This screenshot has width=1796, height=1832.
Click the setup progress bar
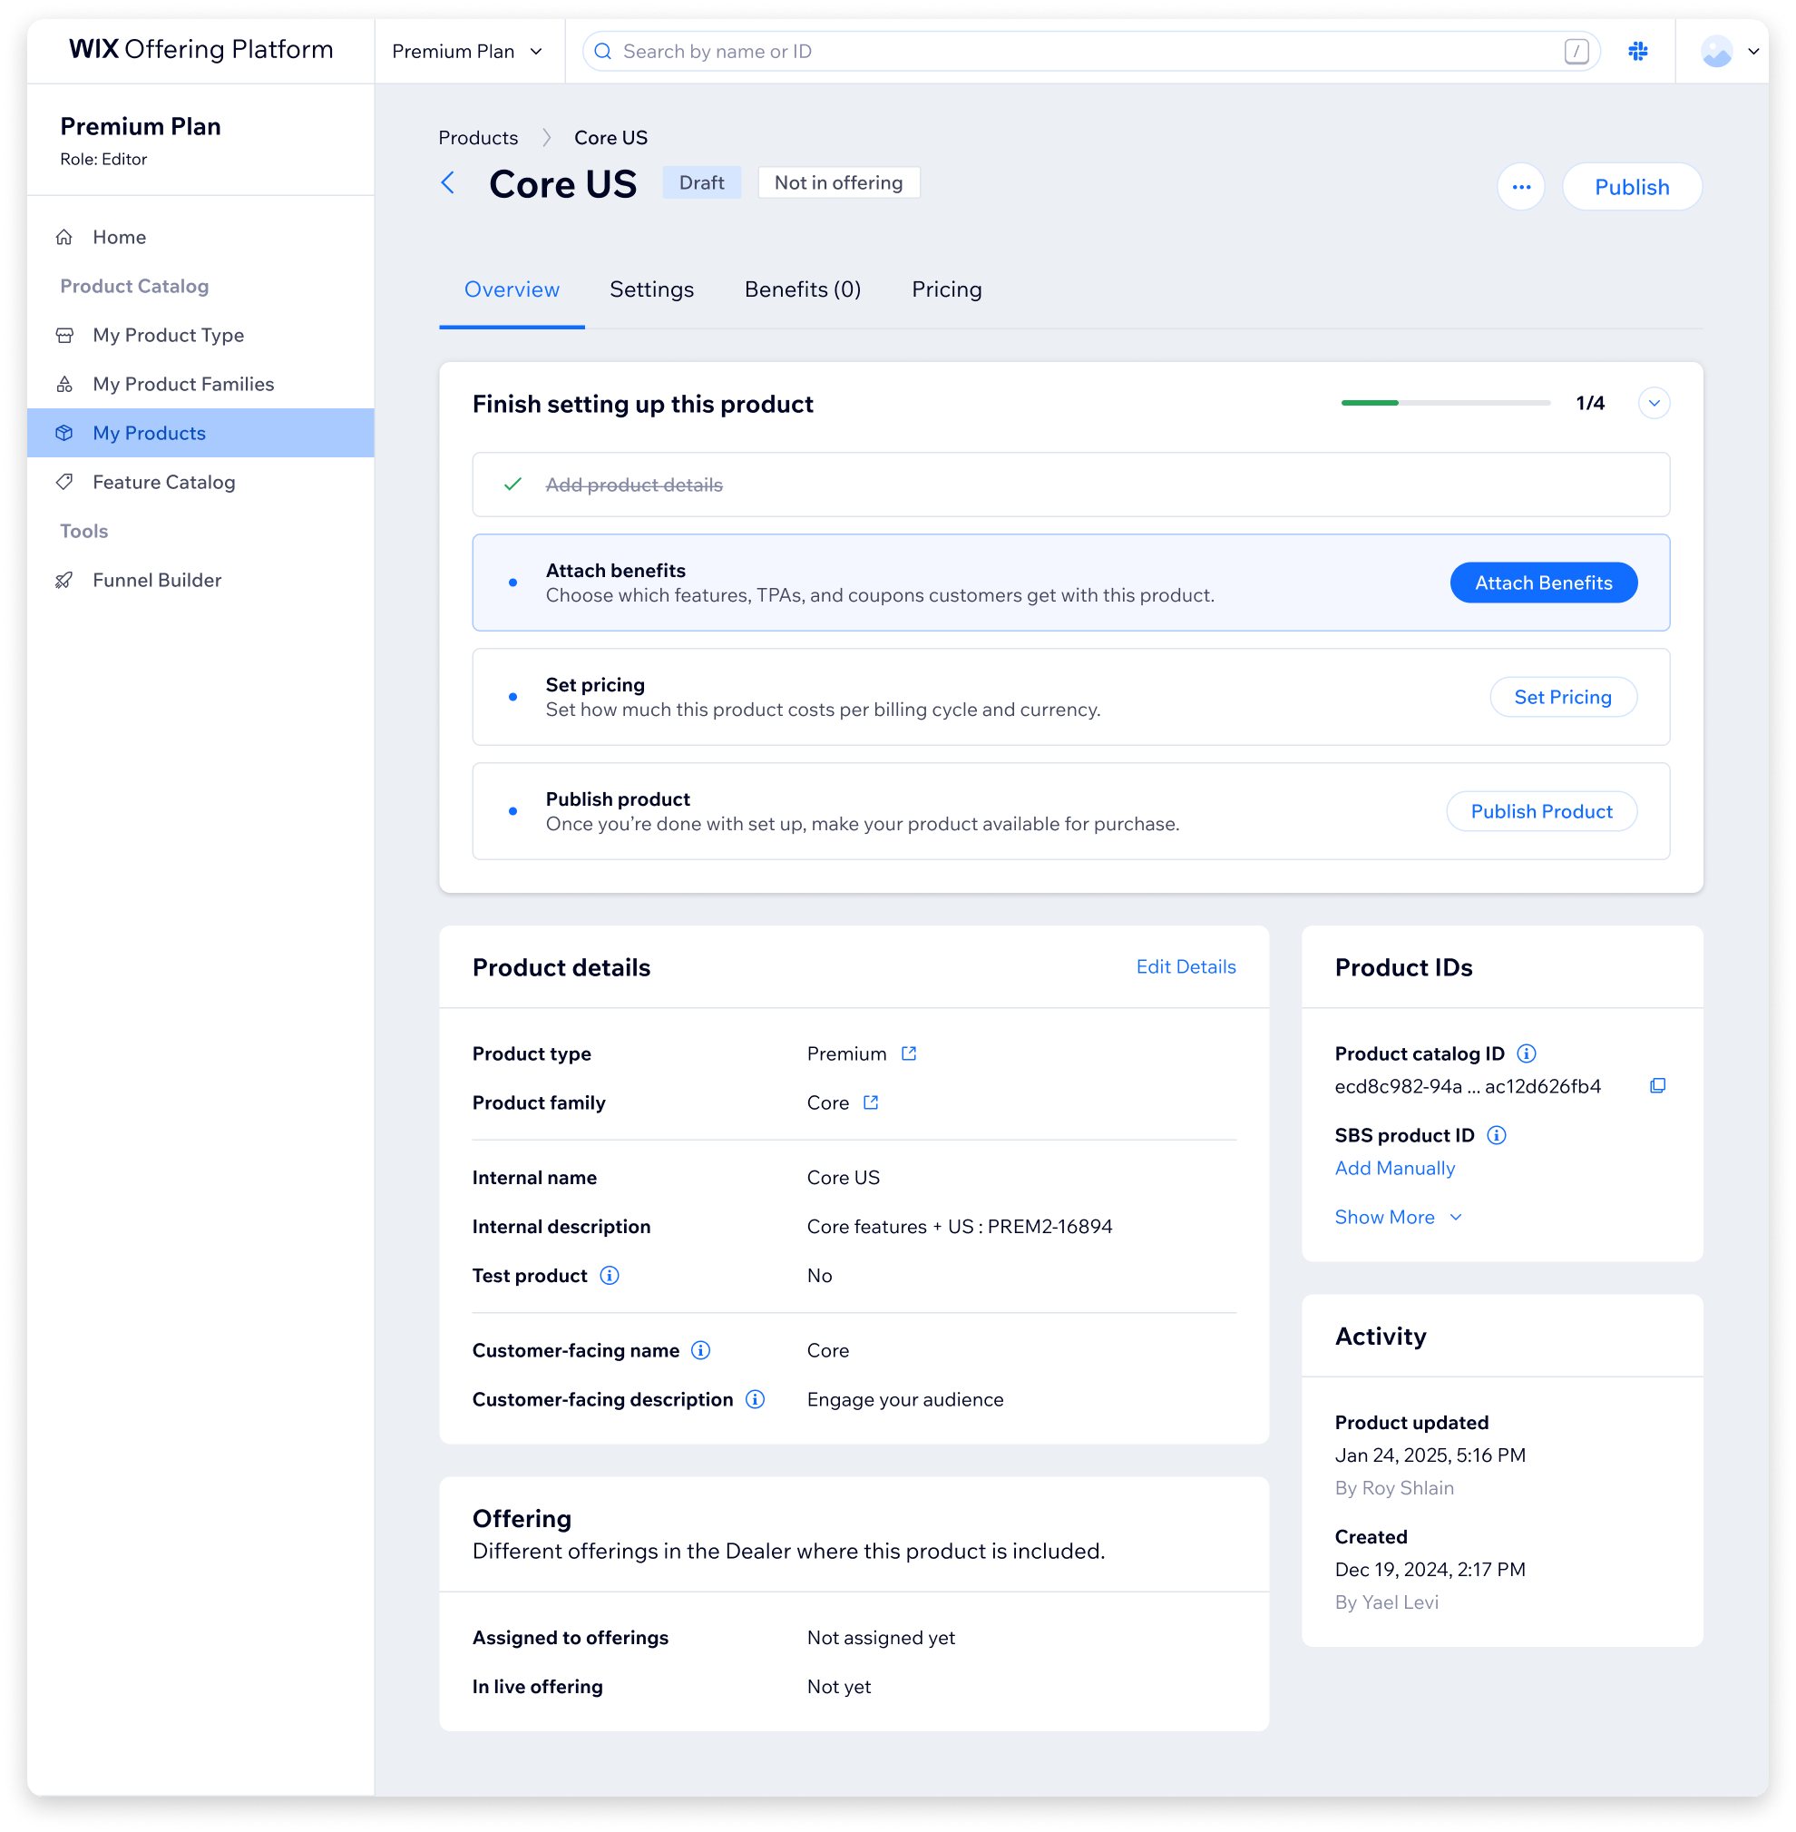[x=1445, y=403]
